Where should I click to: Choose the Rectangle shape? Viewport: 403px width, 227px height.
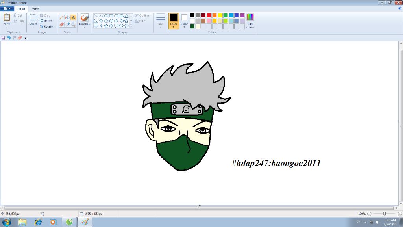pyautogui.click(x=111, y=16)
